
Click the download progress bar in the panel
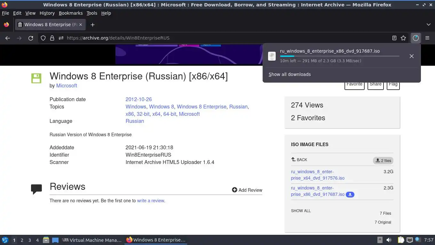(x=339, y=56)
